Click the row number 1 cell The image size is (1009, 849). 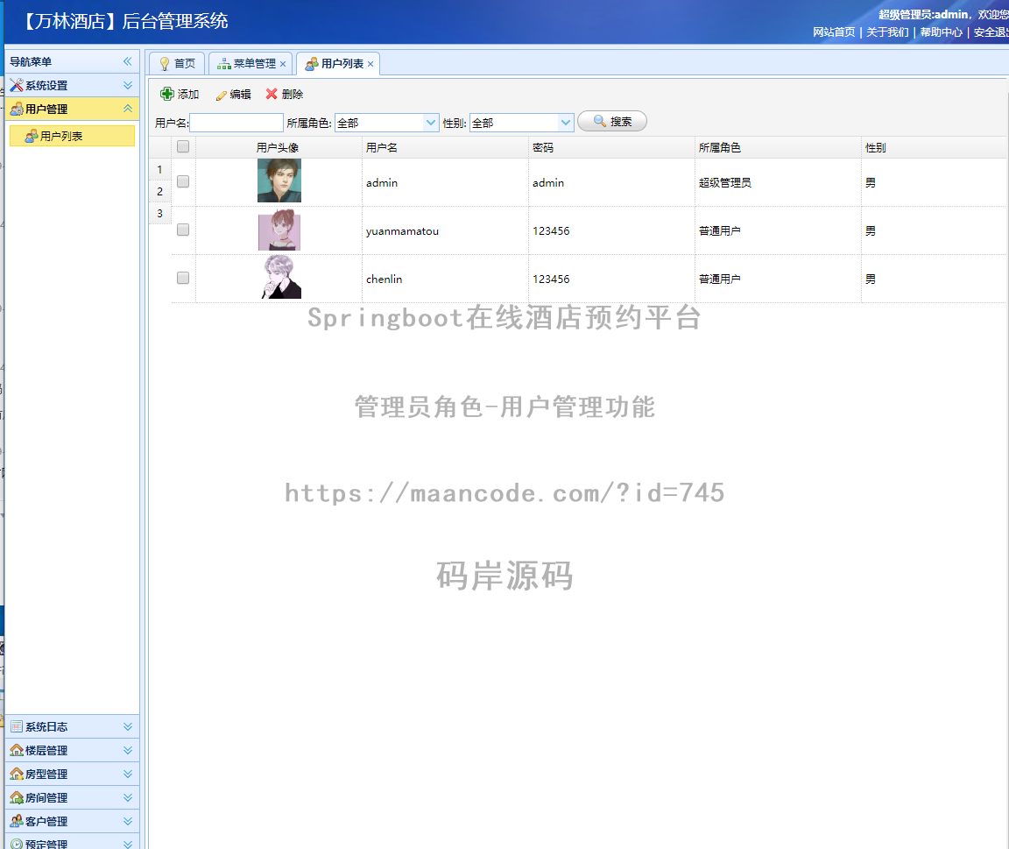click(x=159, y=170)
